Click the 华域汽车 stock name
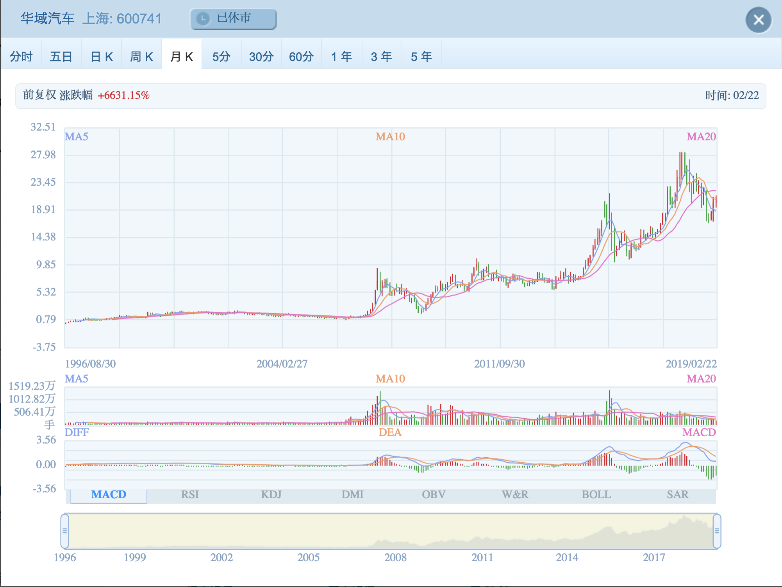The image size is (782, 587). [47, 18]
